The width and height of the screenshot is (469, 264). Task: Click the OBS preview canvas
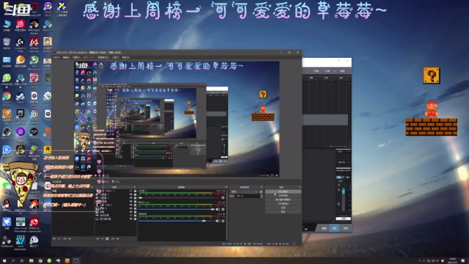(177, 119)
